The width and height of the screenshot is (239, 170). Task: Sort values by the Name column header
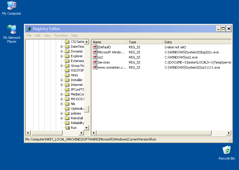pyautogui.click(x=109, y=42)
